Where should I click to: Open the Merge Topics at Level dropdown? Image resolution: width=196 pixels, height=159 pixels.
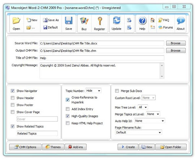(x=153, y=114)
